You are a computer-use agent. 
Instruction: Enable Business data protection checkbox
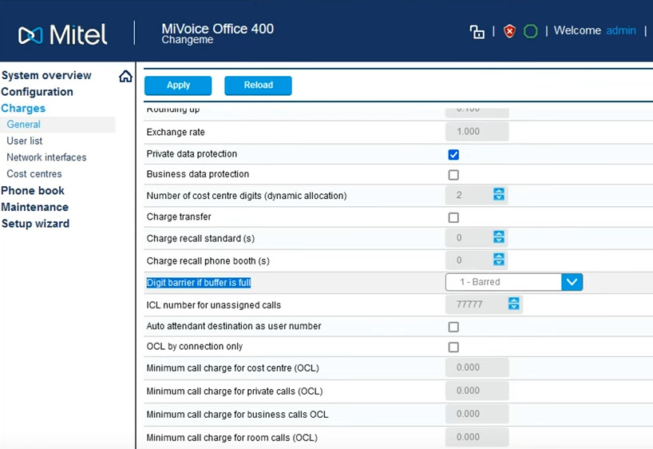tap(453, 175)
